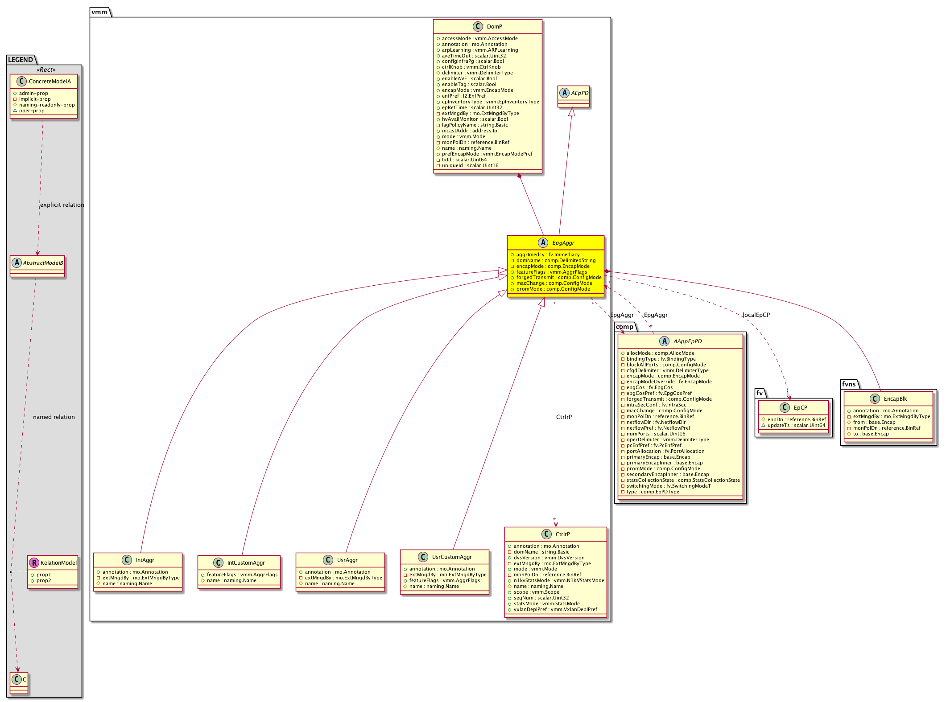Click the class icon of UsrAggr

click(x=328, y=560)
